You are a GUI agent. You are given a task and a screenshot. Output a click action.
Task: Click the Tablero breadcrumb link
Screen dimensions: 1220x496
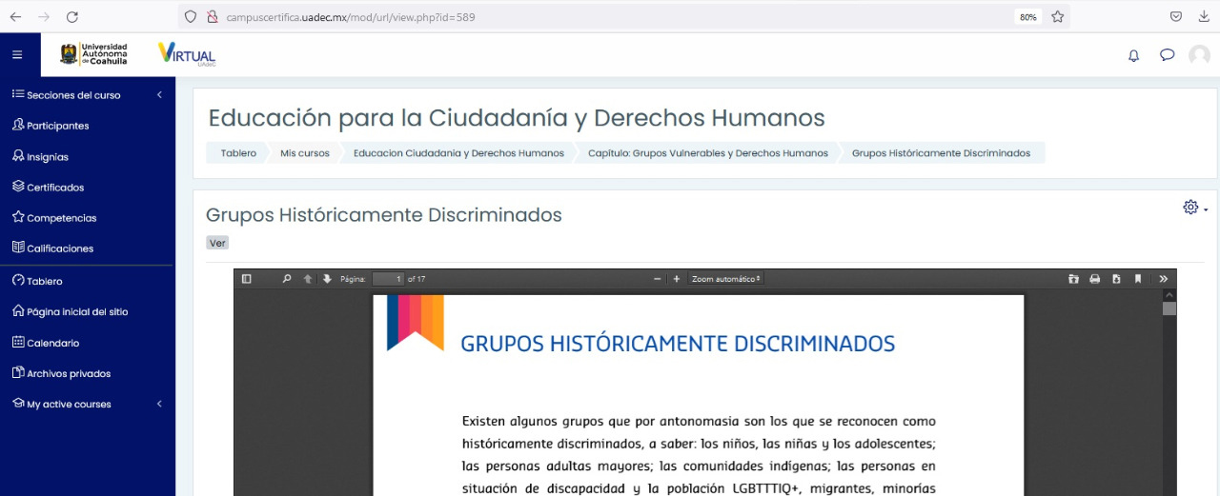click(x=238, y=153)
